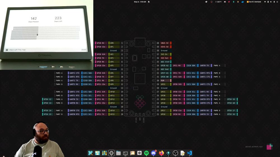Open the text editor notepad dock icon
The image size is (280, 157).
click(183, 153)
